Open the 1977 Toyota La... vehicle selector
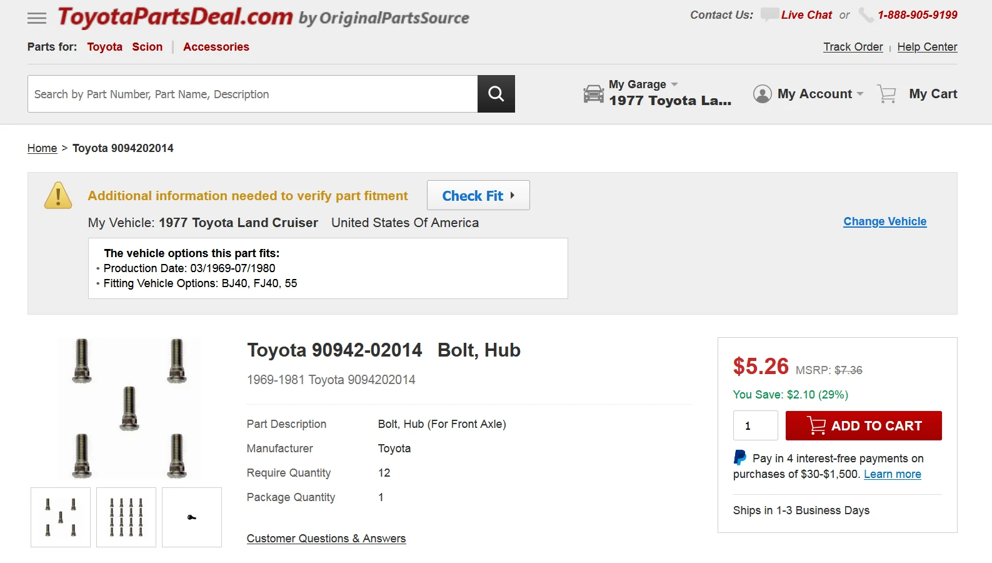 click(670, 101)
